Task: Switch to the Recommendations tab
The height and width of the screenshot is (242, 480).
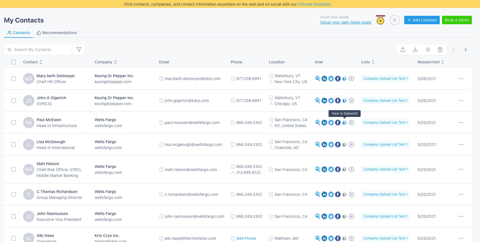Action: (57, 33)
